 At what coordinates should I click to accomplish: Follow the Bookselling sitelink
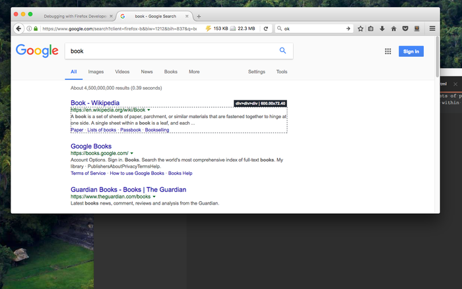157,130
